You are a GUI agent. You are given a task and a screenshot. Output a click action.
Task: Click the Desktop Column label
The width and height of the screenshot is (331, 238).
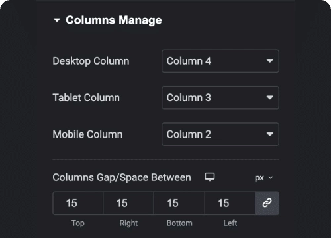click(91, 61)
